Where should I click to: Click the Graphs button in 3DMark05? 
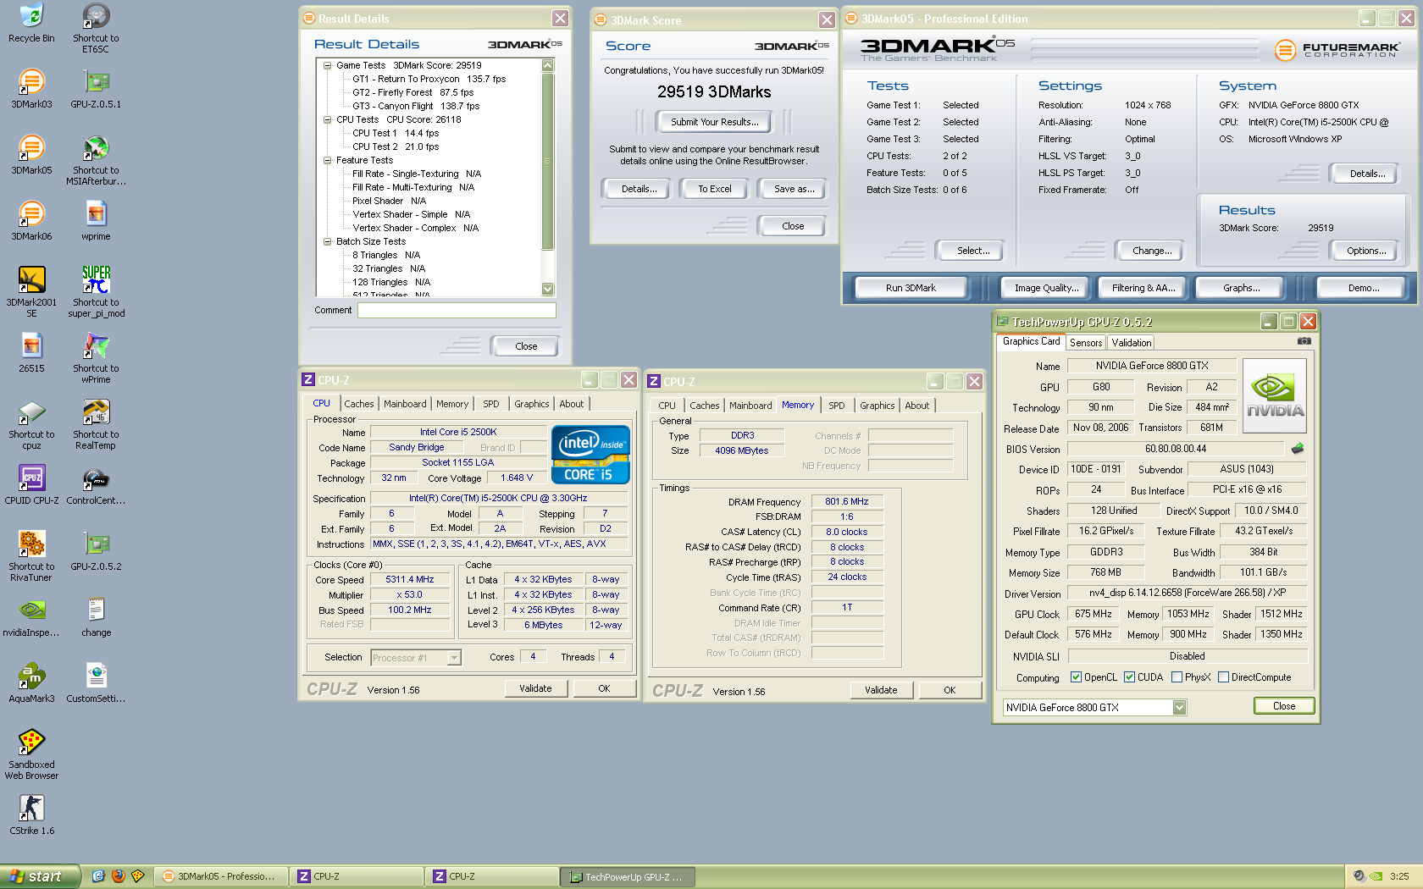coord(1241,288)
